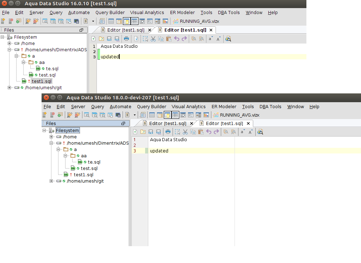Click bar chart icon in 18.0.0 main toolbar

pyautogui.click(x=206, y=115)
